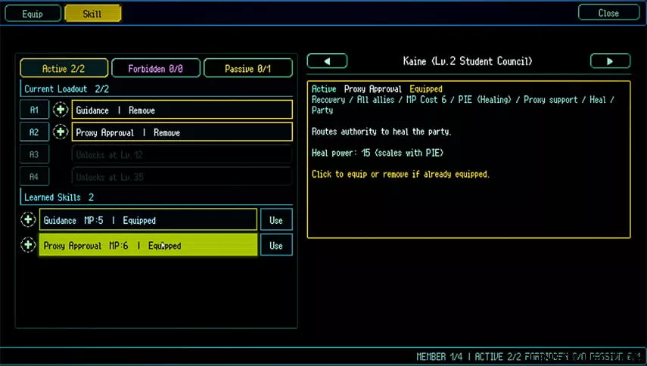Click the Unlocks at Lv.35 locked slot
647x366 pixels.
[182, 177]
